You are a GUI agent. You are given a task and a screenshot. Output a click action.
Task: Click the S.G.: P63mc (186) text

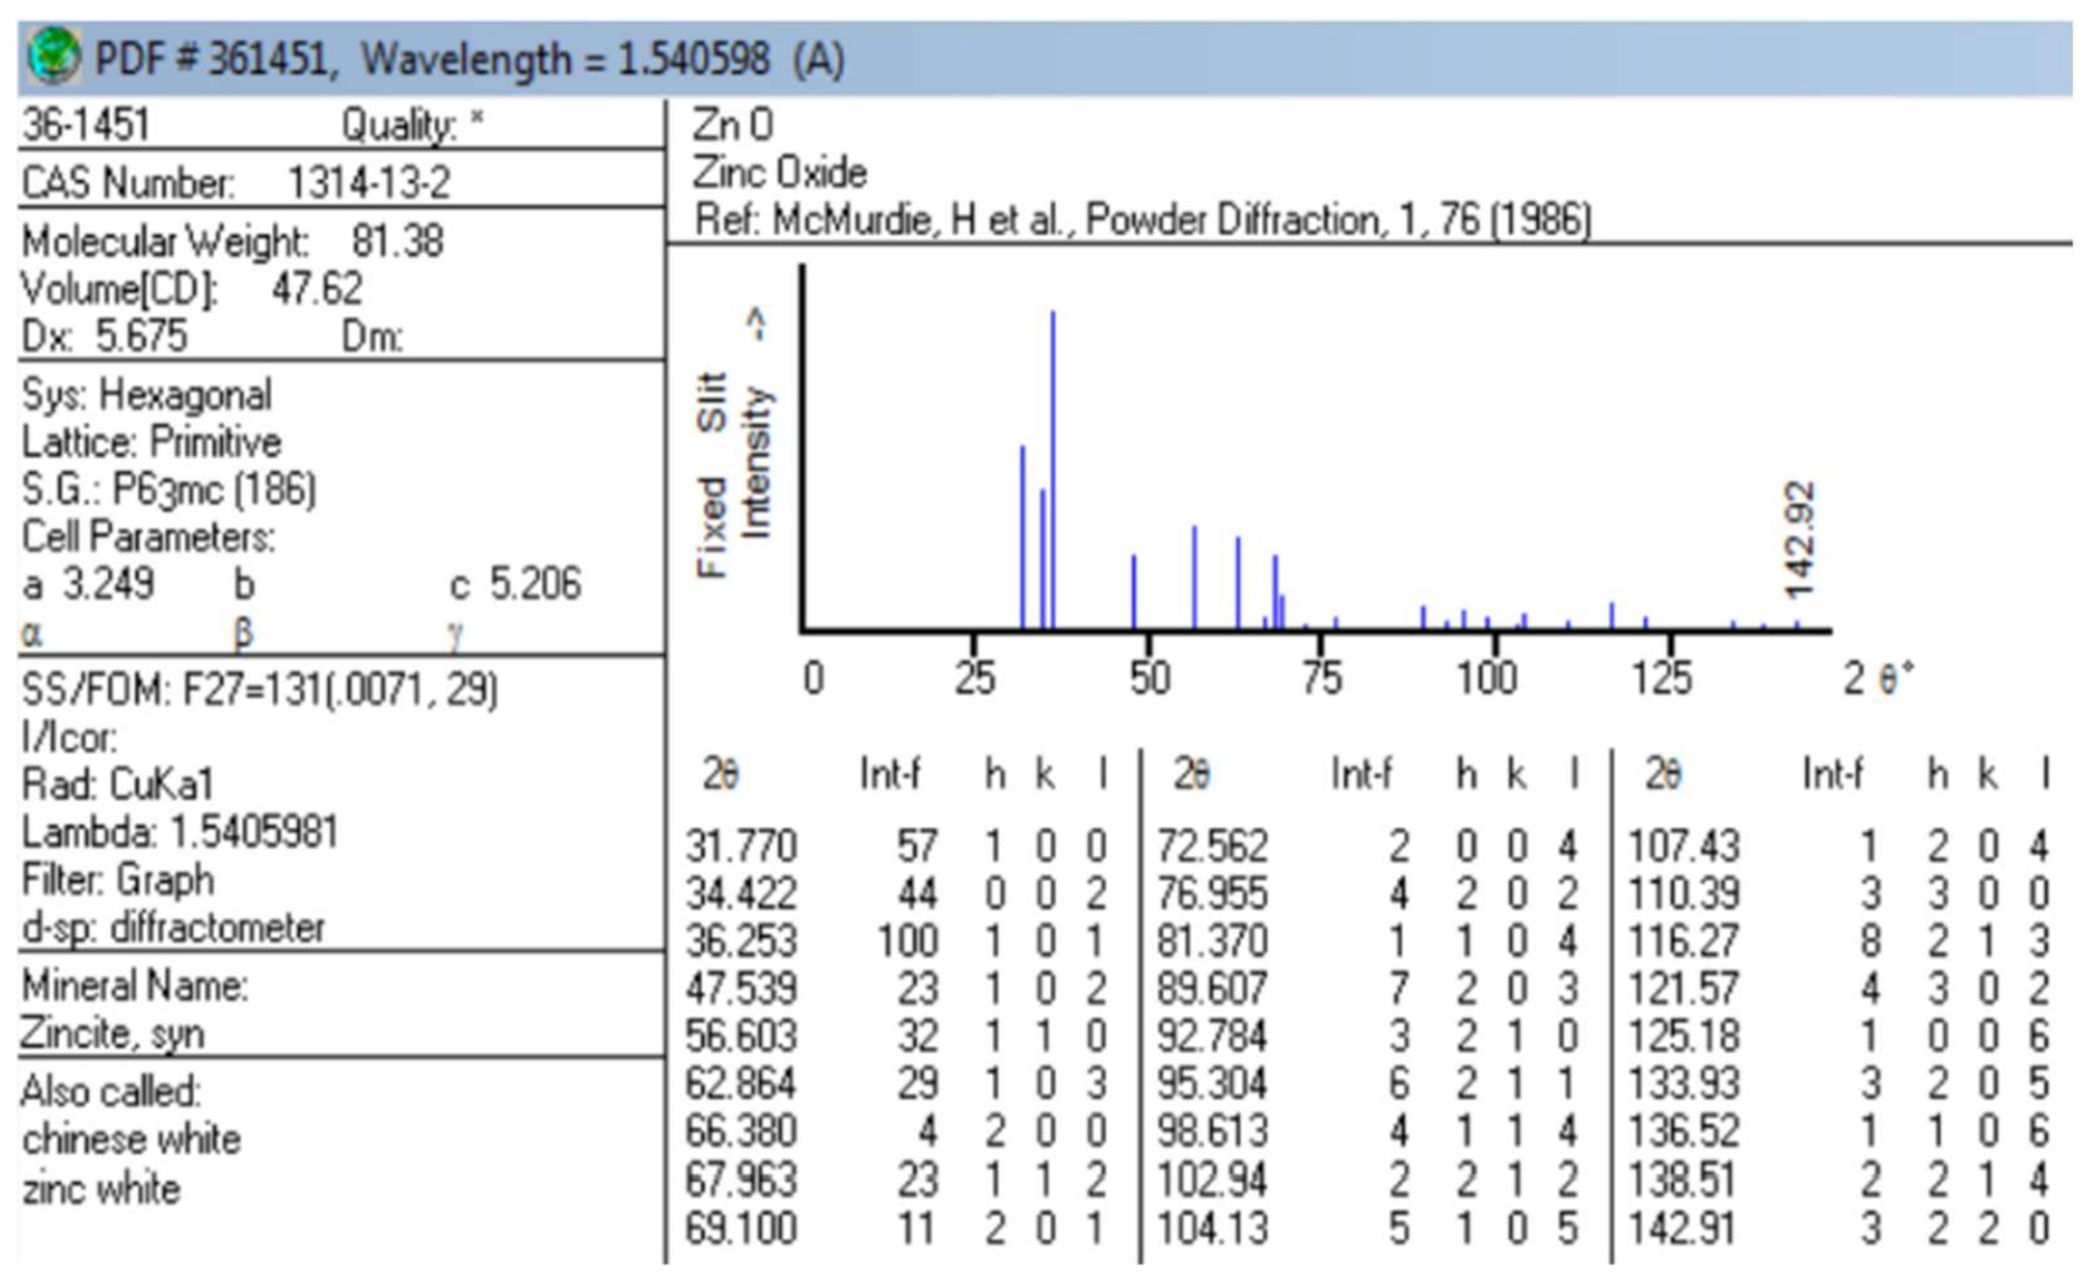pos(168,490)
